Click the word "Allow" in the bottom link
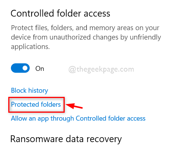 (x=19, y=118)
